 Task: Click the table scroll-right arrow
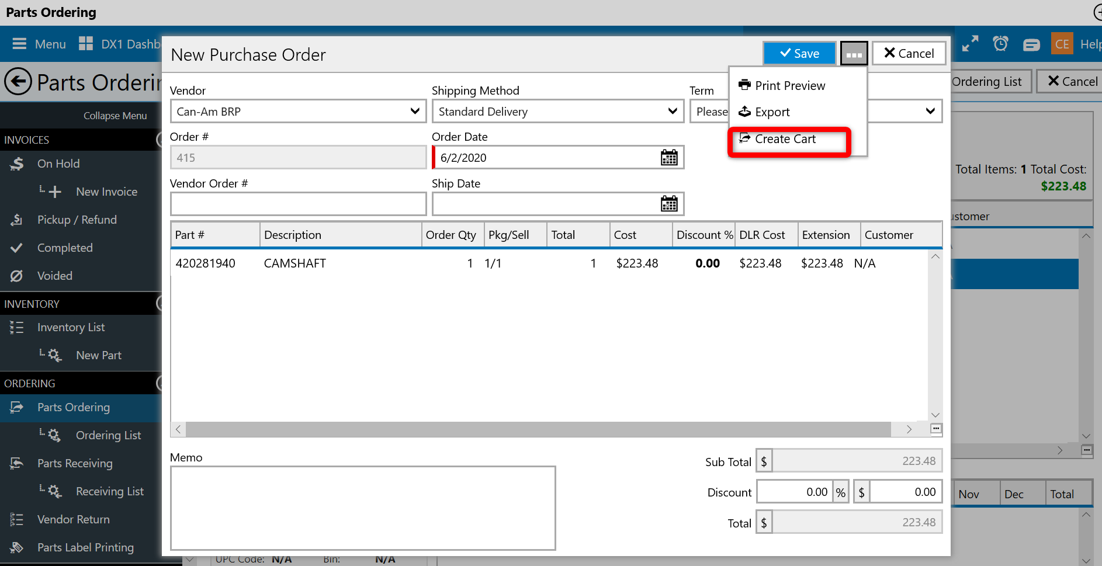pyautogui.click(x=909, y=429)
